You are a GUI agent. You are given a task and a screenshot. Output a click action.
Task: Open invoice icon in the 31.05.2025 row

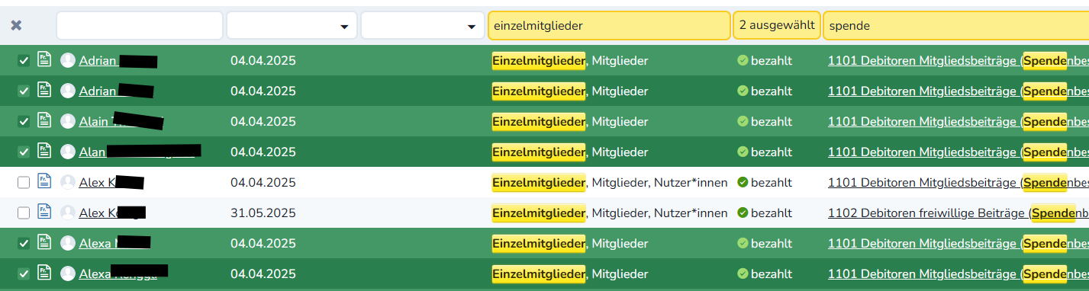pyautogui.click(x=44, y=212)
